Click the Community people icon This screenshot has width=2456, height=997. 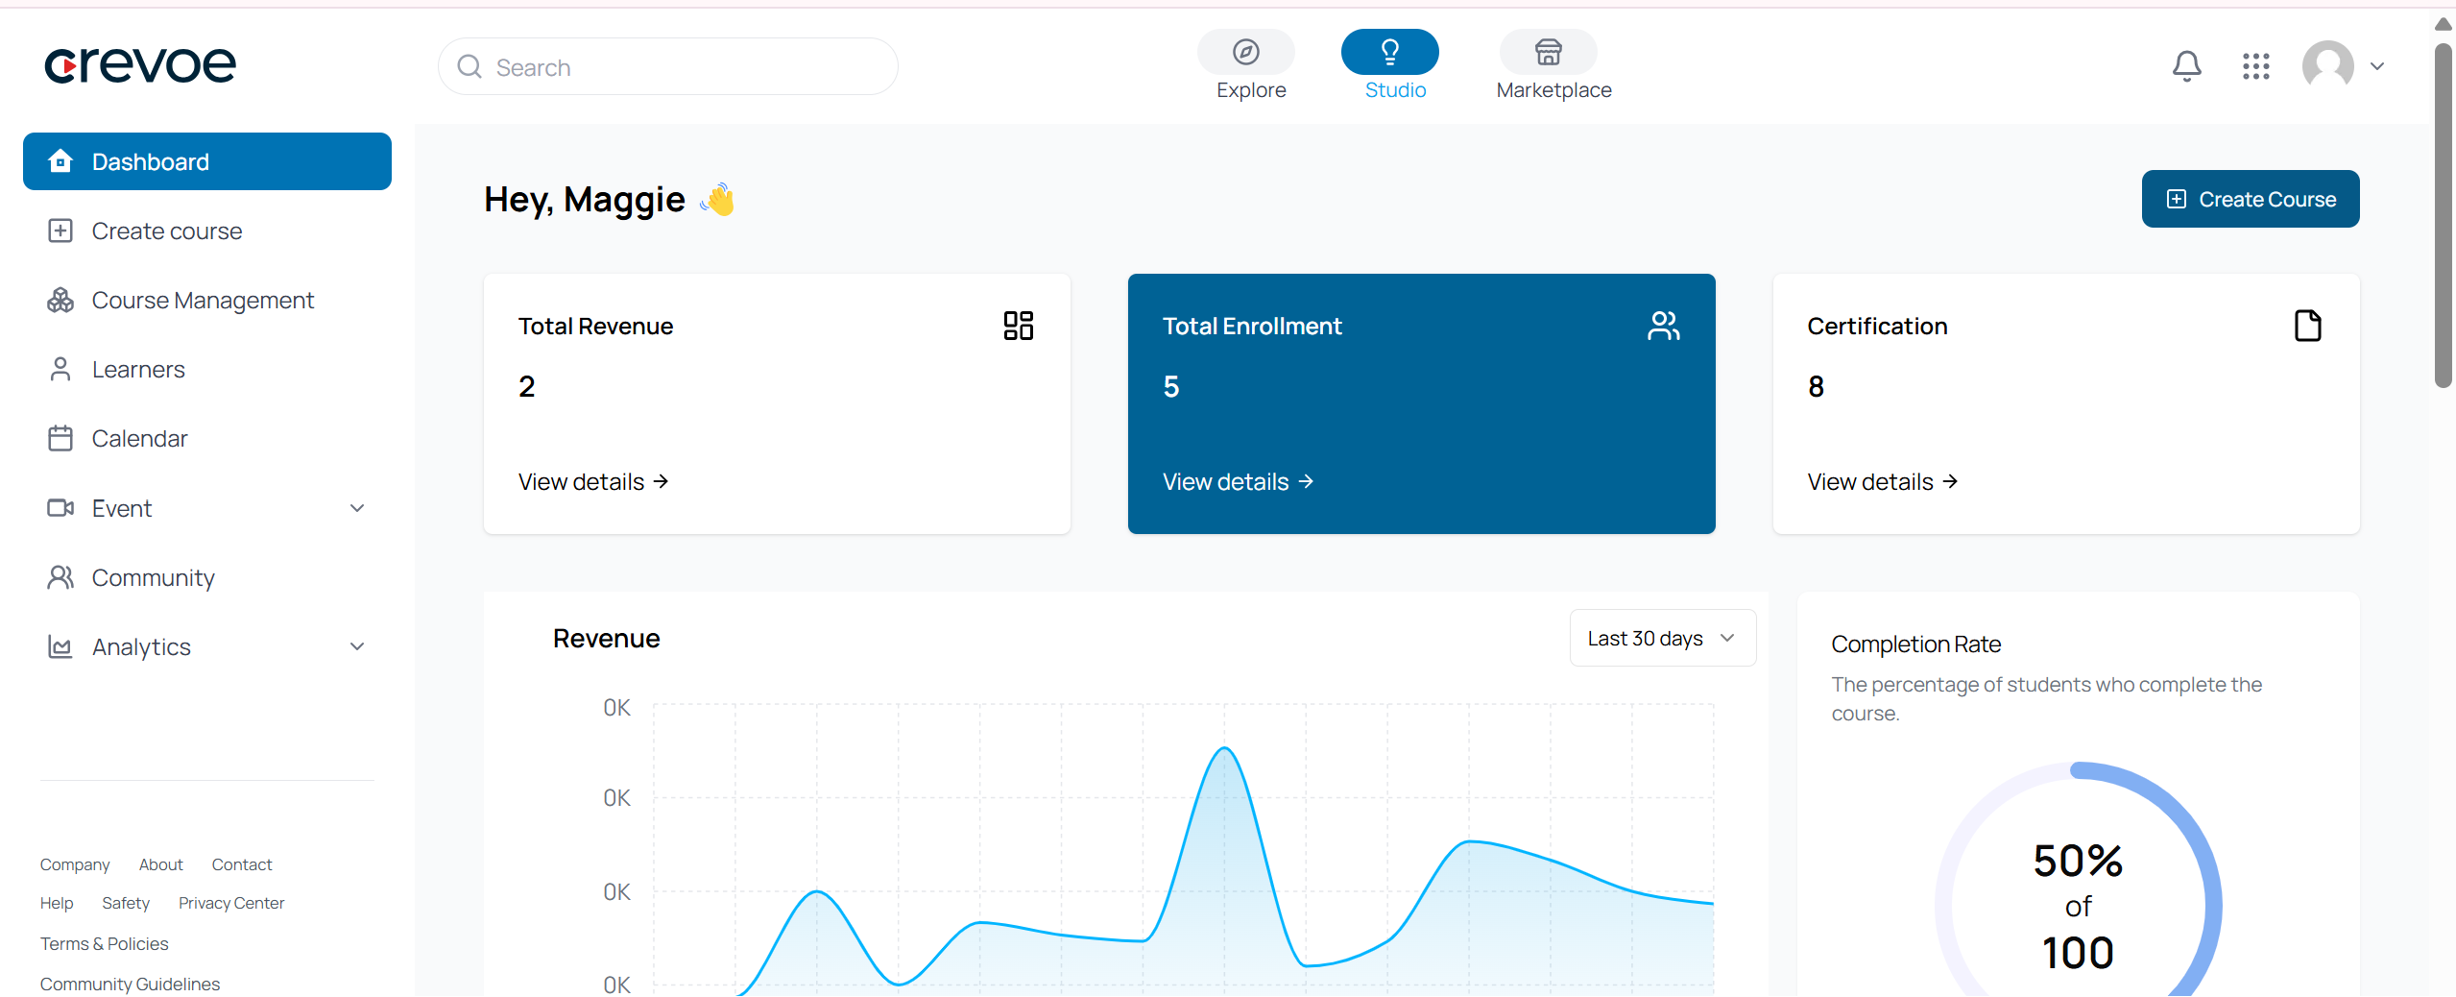pos(60,576)
